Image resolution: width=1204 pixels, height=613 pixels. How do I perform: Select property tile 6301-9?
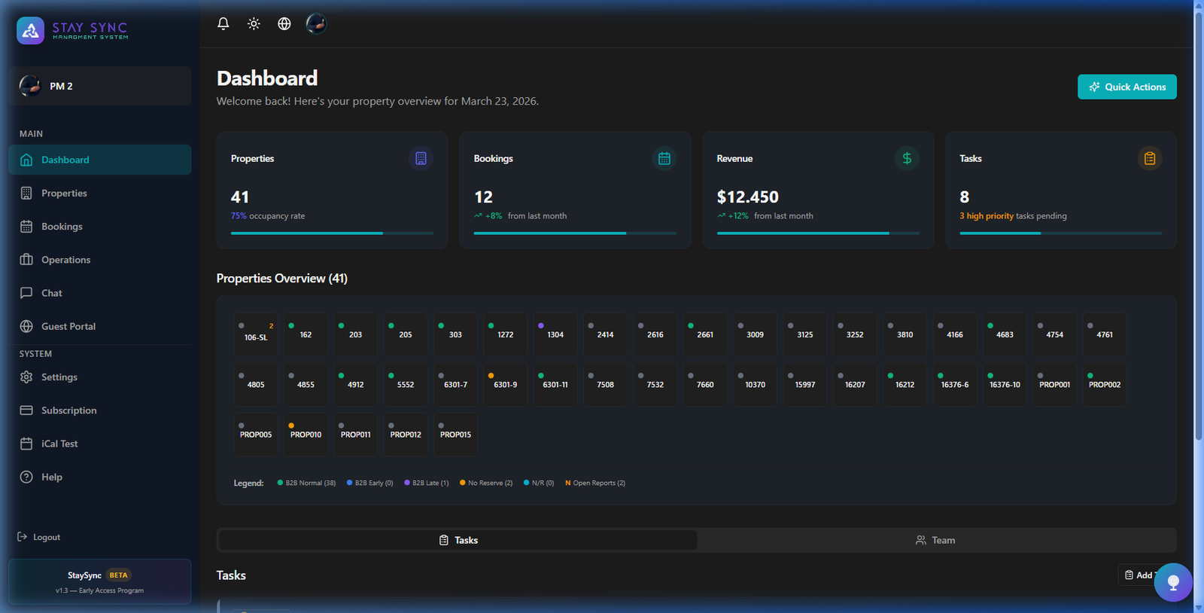(x=506, y=384)
